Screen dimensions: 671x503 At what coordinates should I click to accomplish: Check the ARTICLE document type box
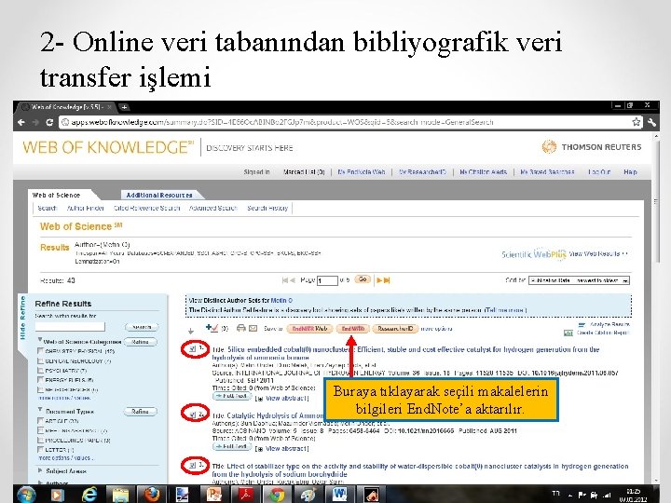[41, 421]
